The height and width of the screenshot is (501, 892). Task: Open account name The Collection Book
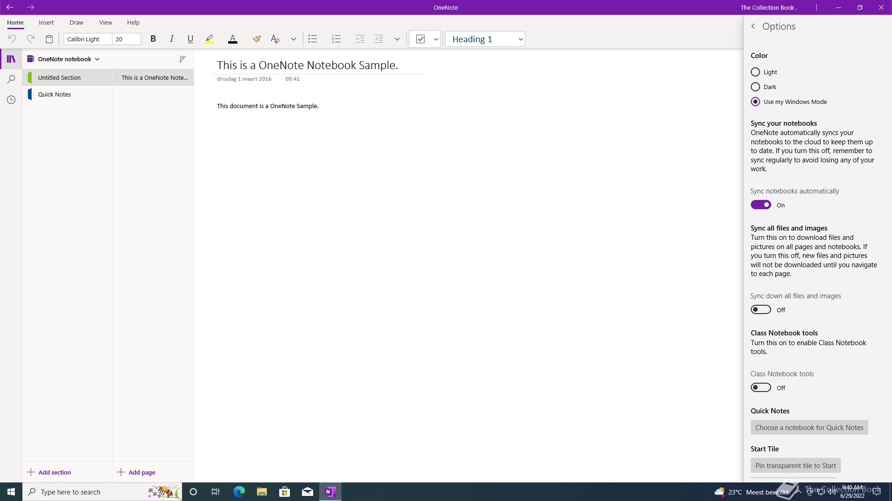coord(769,7)
